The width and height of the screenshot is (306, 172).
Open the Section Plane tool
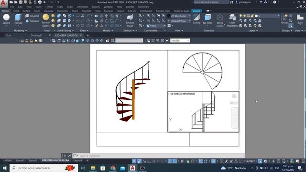(130, 21)
